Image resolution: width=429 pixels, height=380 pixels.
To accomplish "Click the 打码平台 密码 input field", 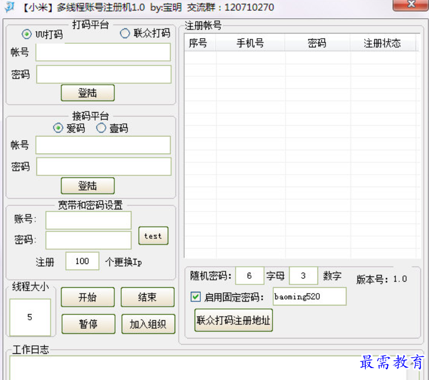I will click(104, 74).
